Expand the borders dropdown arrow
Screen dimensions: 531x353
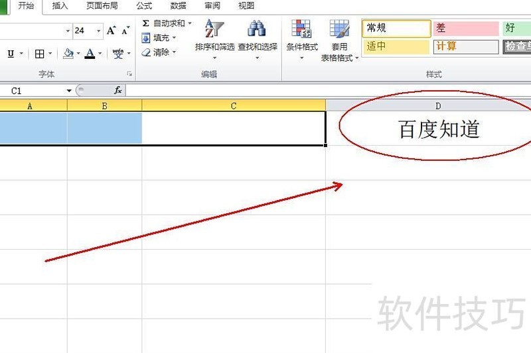tap(50, 54)
